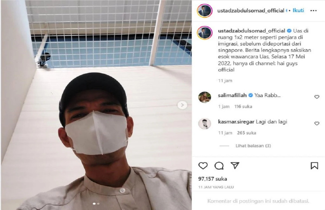
Task: View the list of 97,157 suka likes
Action: point(212,179)
